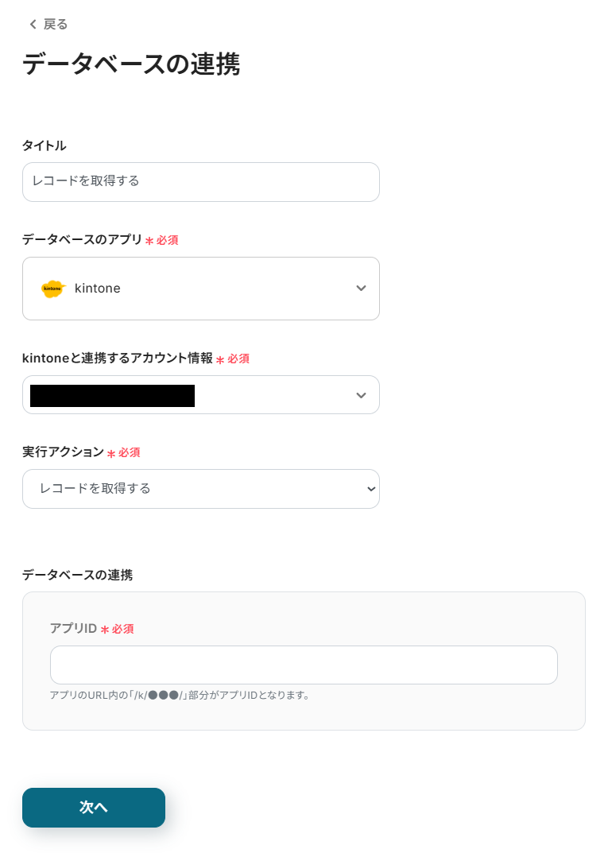This screenshot has width=608, height=853.
Task: Open the kintone account info dropdown chevron
Action: click(x=361, y=395)
